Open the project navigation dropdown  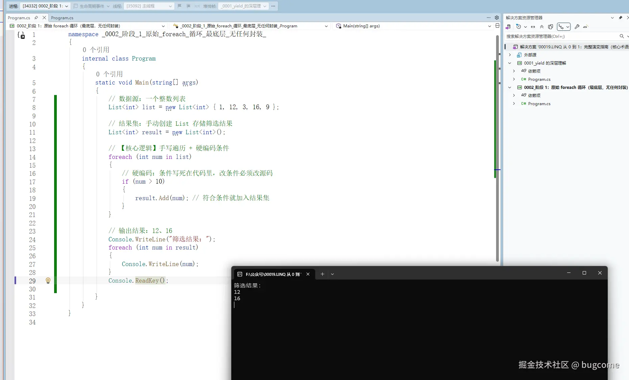click(87, 26)
